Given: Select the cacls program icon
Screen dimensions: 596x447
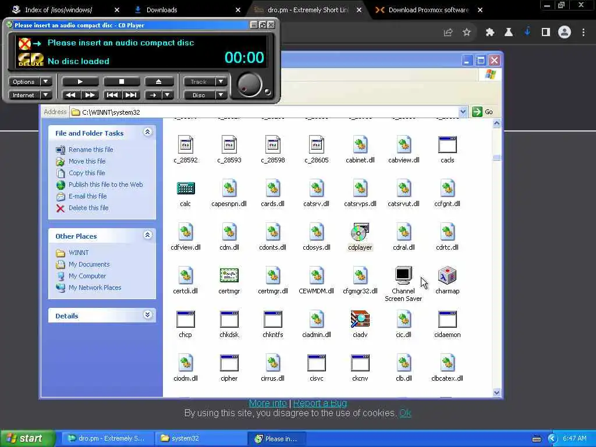Looking at the screenshot, I should (x=447, y=145).
